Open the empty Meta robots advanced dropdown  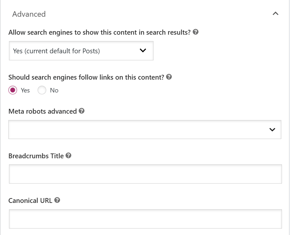coord(145,129)
